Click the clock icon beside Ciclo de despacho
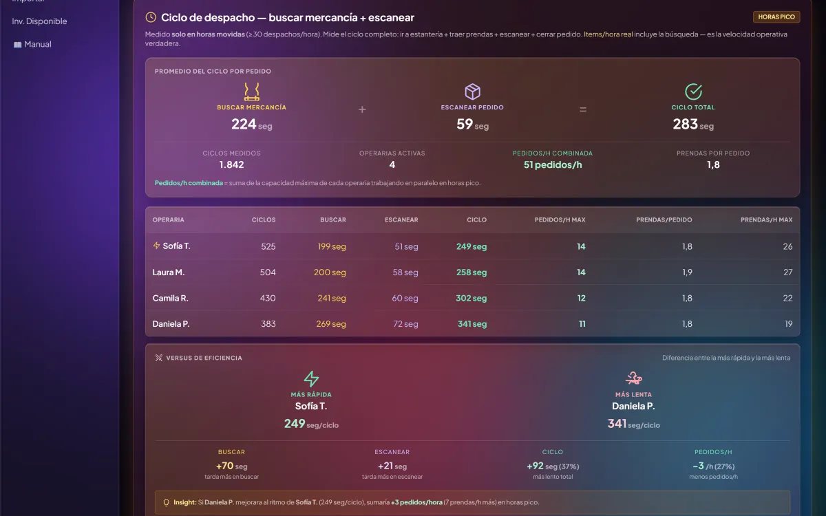Image resolution: width=826 pixels, height=516 pixels. [151, 17]
